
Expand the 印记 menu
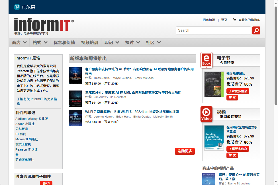pos(112,42)
